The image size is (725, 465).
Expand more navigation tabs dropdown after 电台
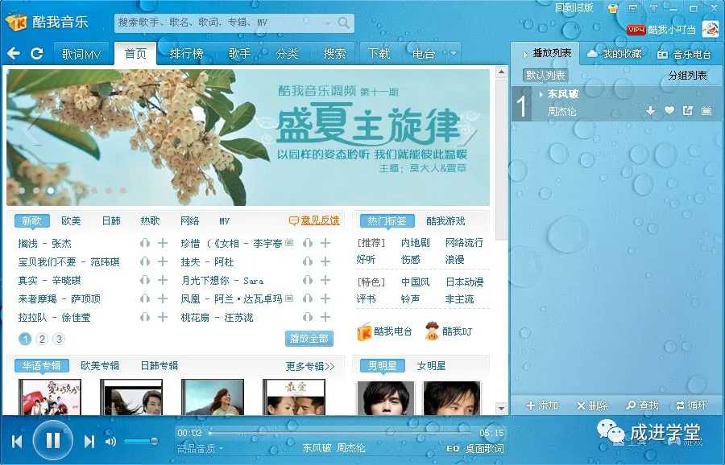(453, 54)
